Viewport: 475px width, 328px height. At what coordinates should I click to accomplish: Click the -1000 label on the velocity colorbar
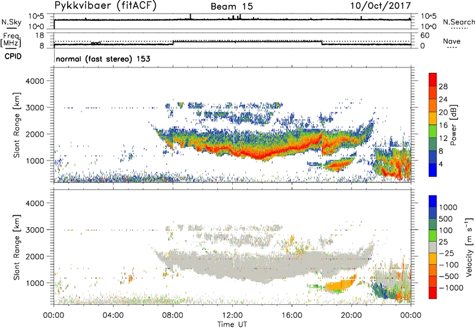451,288
